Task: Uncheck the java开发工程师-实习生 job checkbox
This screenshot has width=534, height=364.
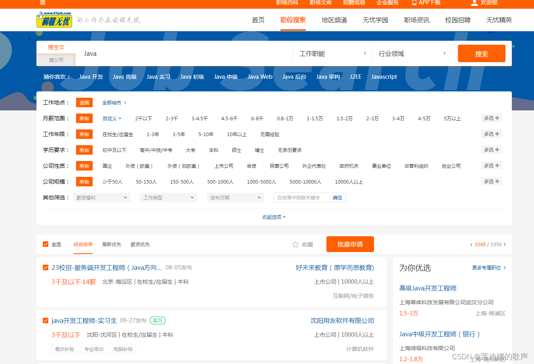Action: coord(46,320)
